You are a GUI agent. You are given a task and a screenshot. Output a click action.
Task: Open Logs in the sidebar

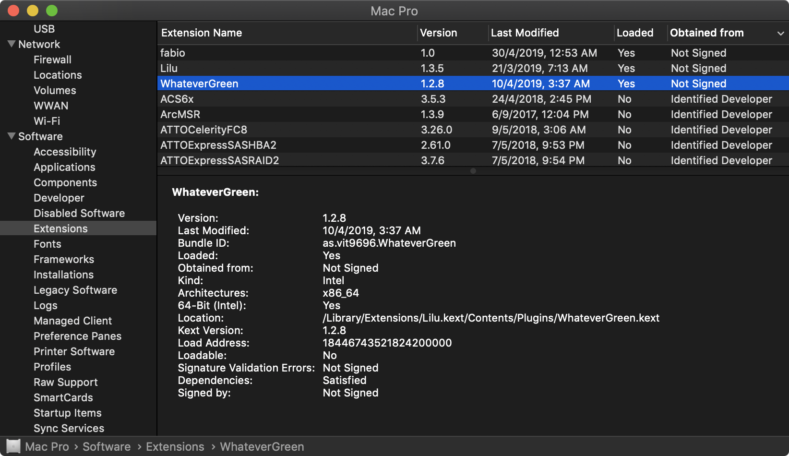pyautogui.click(x=45, y=305)
